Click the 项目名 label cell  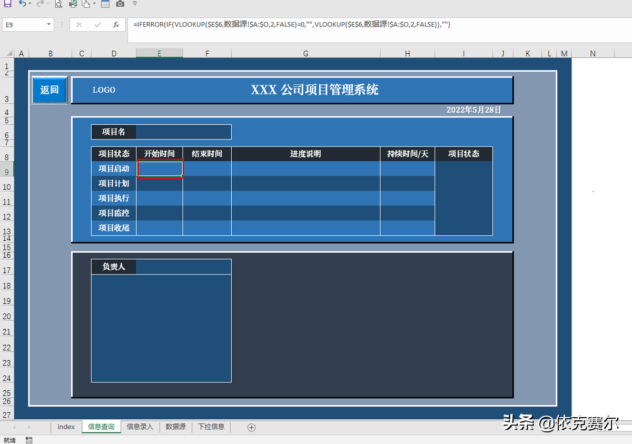click(x=114, y=132)
